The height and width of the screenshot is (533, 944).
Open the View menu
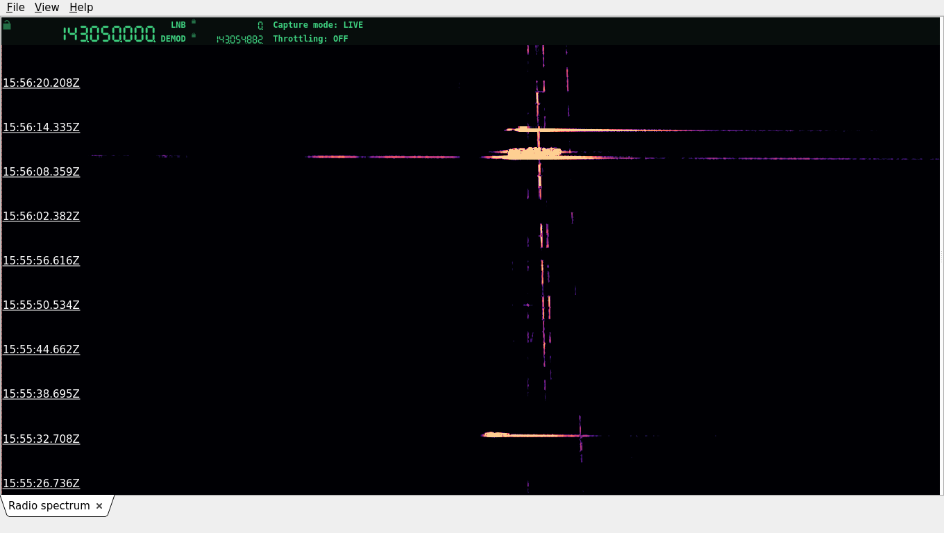point(47,7)
